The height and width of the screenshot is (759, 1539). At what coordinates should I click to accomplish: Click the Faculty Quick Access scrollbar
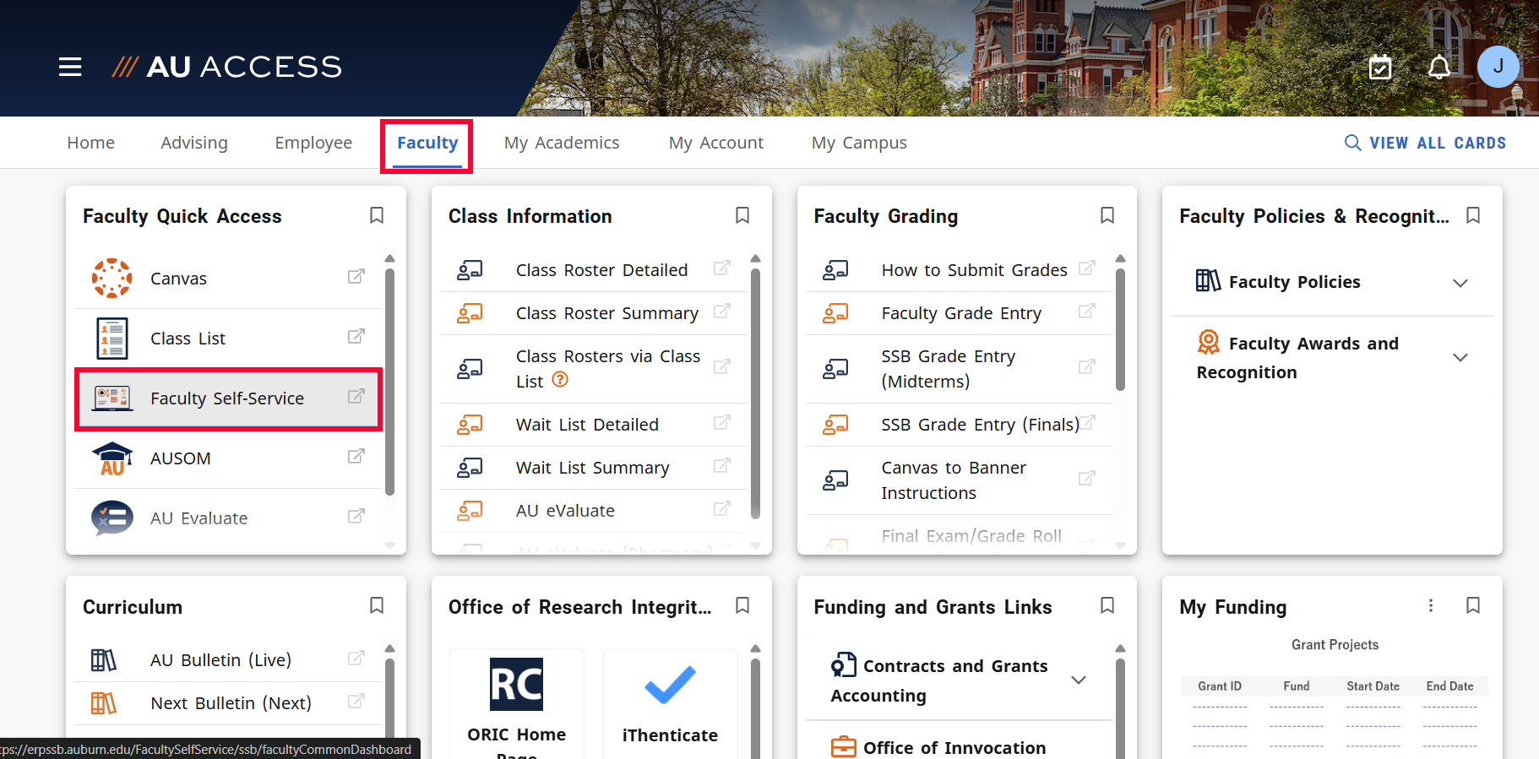pyautogui.click(x=389, y=380)
